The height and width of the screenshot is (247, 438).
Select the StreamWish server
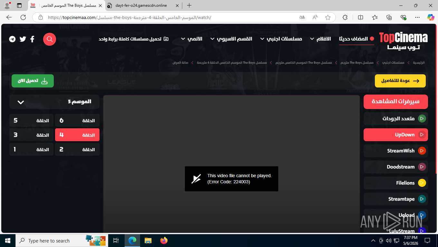[396, 151]
